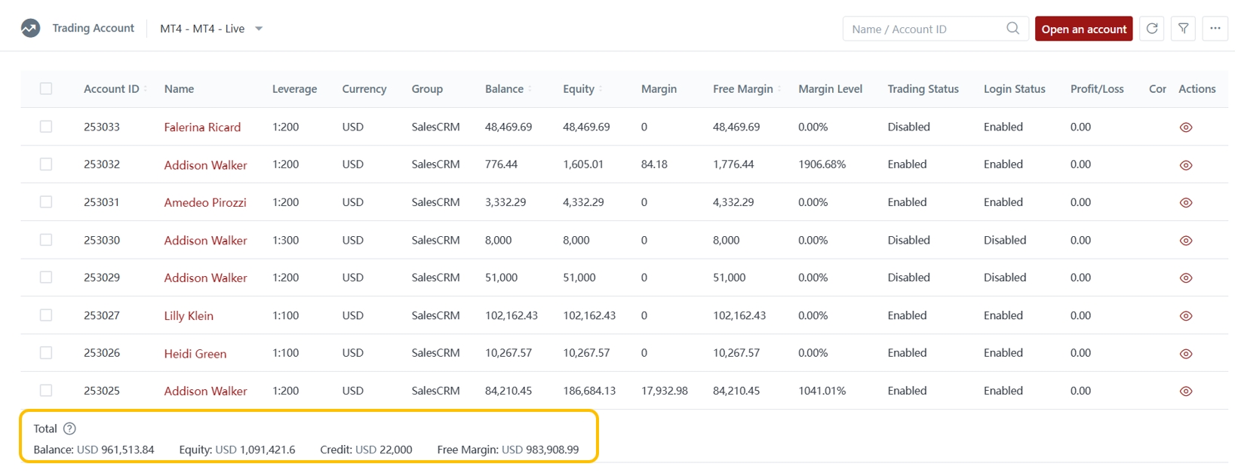Screen dimensions: 1238x476
Task: Click the eye icon for Lilly Klein
Action: pyautogui.click(x=1185, y=316)
